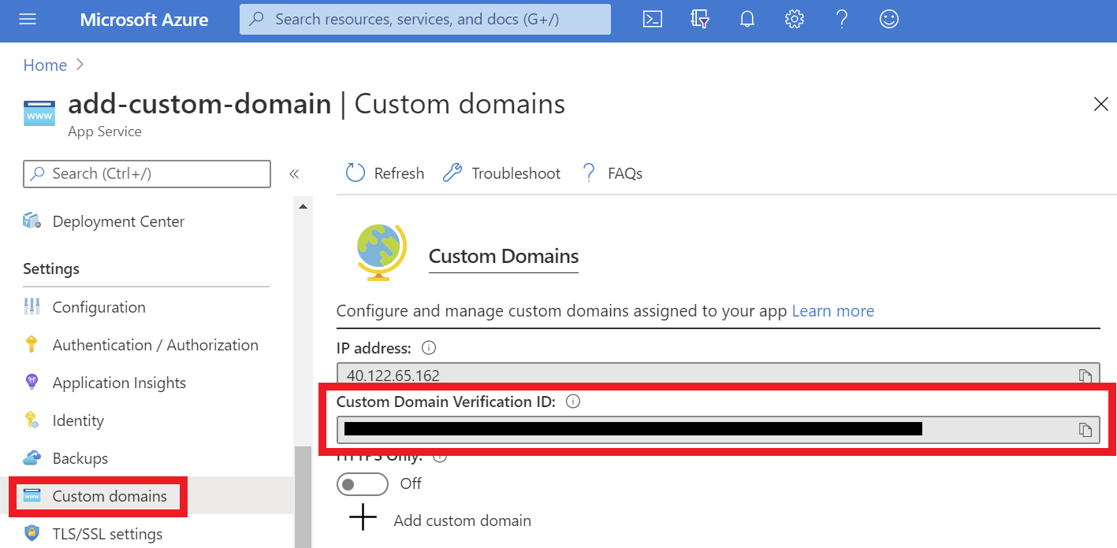Screen dimensions: 1117x548
Task: View notifications via the bell icon
Action: click(x=747, y=19)
